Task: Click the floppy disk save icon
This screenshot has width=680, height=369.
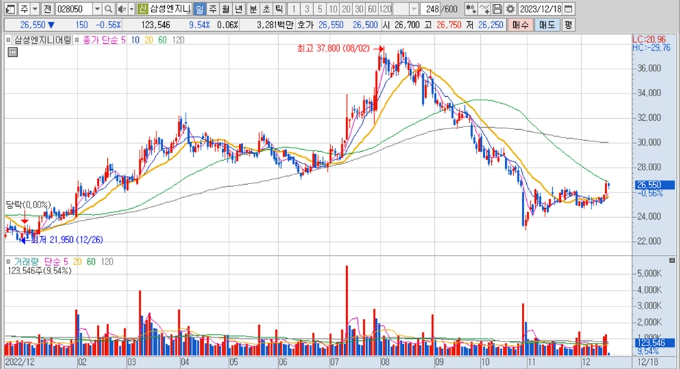Action: [497, 9]
